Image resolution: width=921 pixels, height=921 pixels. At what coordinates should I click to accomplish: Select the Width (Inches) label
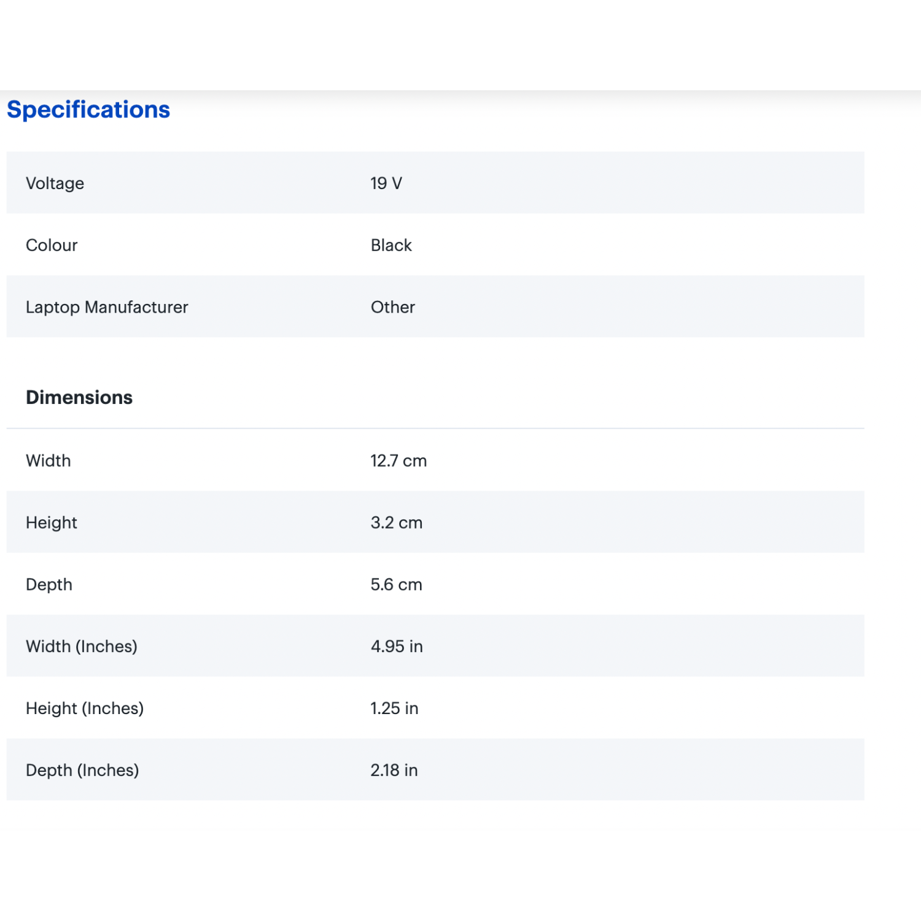pyautogui.click(x=81, y=646)
